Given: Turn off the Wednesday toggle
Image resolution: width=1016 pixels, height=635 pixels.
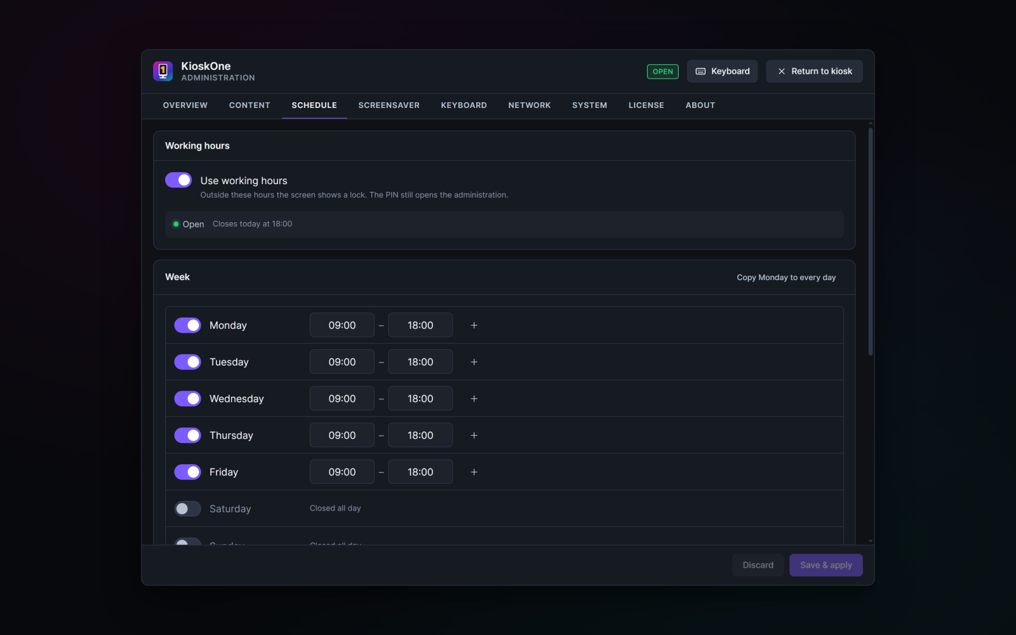Looking at the screenshot, I should [188, 399].
